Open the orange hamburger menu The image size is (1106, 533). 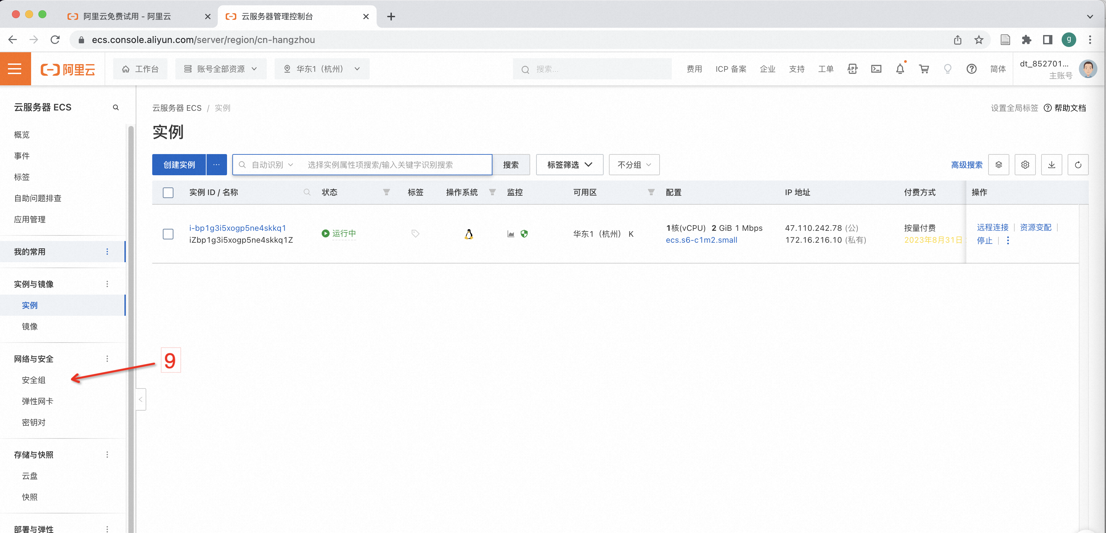pyautogui.click(x=15, y=69)
